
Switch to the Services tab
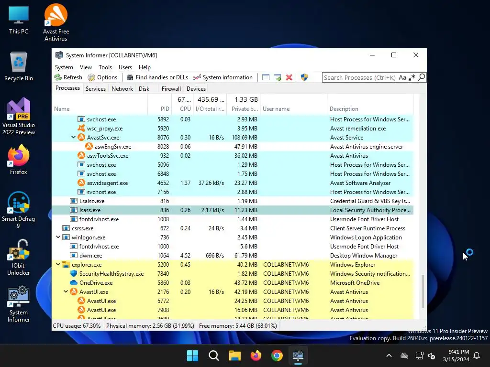point(96,88)
